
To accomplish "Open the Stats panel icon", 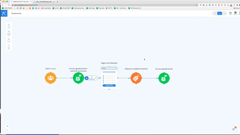I will click(230, 13).
